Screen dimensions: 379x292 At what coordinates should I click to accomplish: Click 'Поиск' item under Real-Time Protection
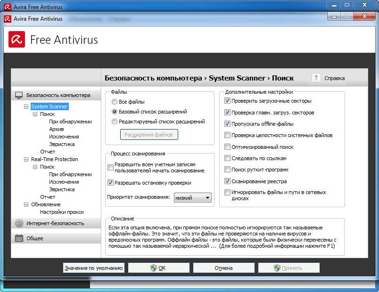[47, 167]
